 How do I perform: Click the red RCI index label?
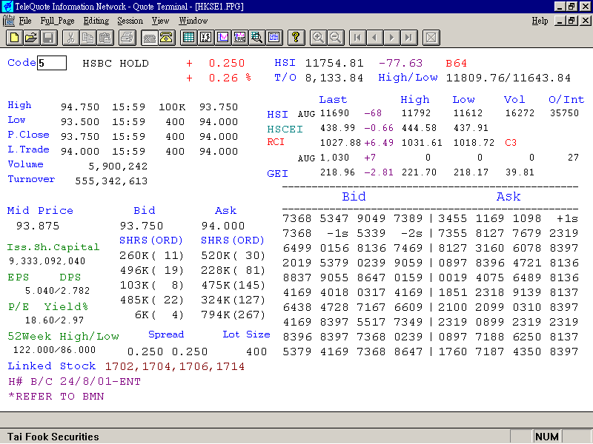(x=276, y=142)
